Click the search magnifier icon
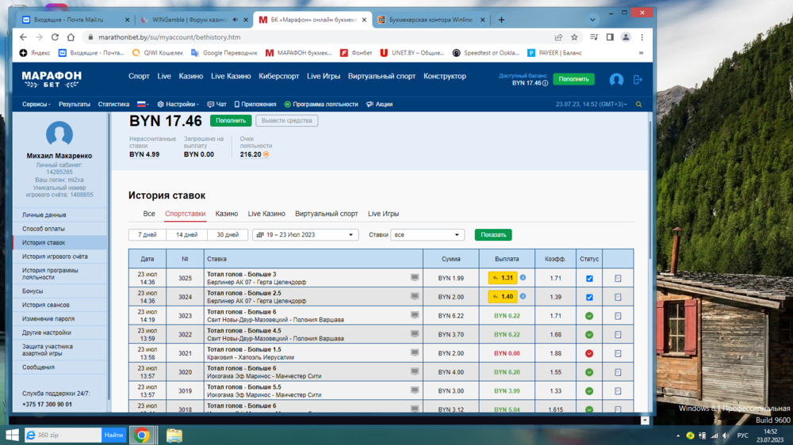793x445 pixels. coord(638,105)
